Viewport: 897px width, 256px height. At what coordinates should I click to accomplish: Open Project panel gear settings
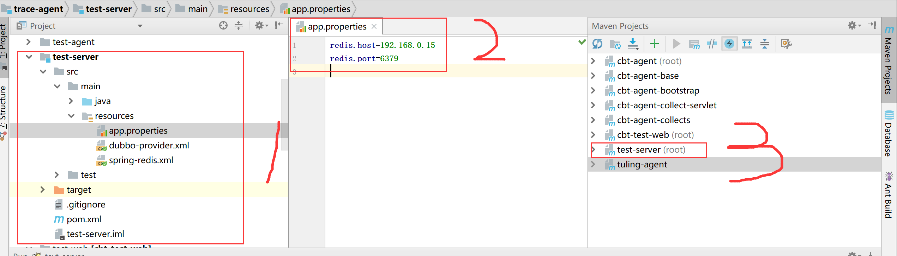click(261, 25)
